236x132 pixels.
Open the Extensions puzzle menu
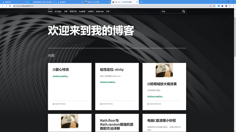(x=222, y=6)
